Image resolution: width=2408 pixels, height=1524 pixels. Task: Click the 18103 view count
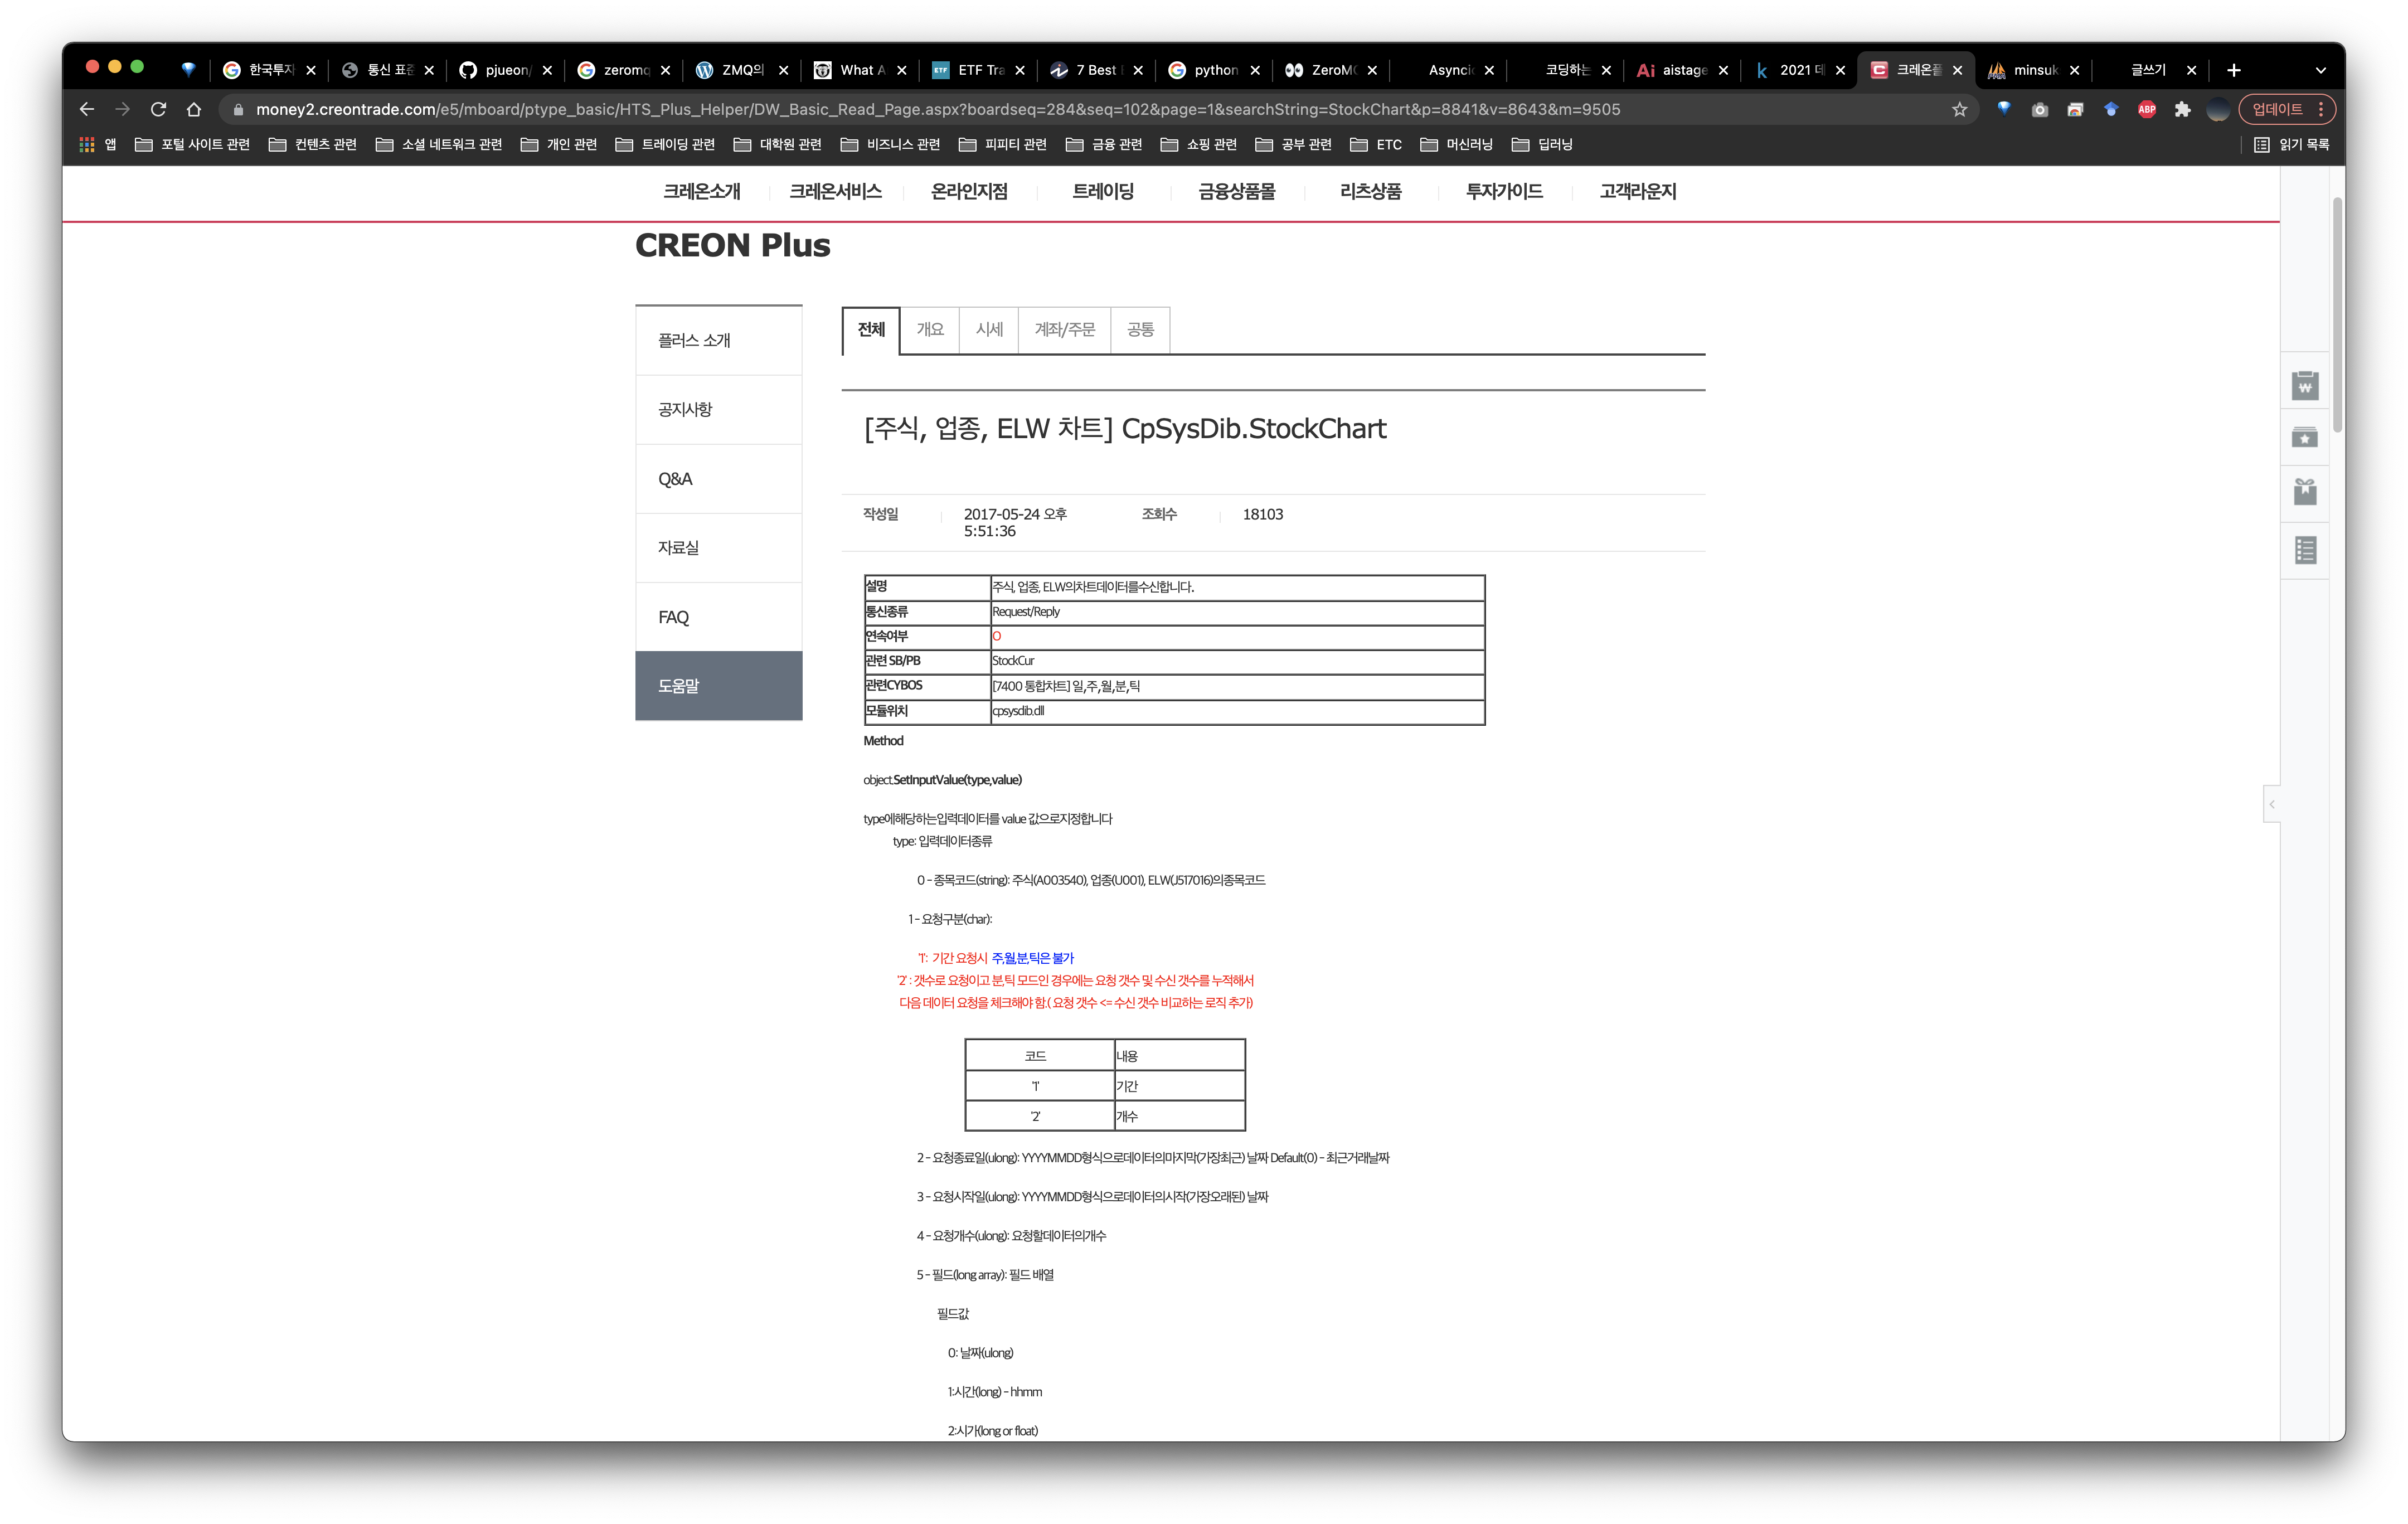1262,514
